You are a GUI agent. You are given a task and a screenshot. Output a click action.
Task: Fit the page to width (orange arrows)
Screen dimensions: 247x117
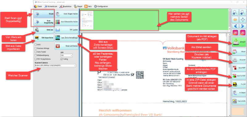(x=235, y=20)
